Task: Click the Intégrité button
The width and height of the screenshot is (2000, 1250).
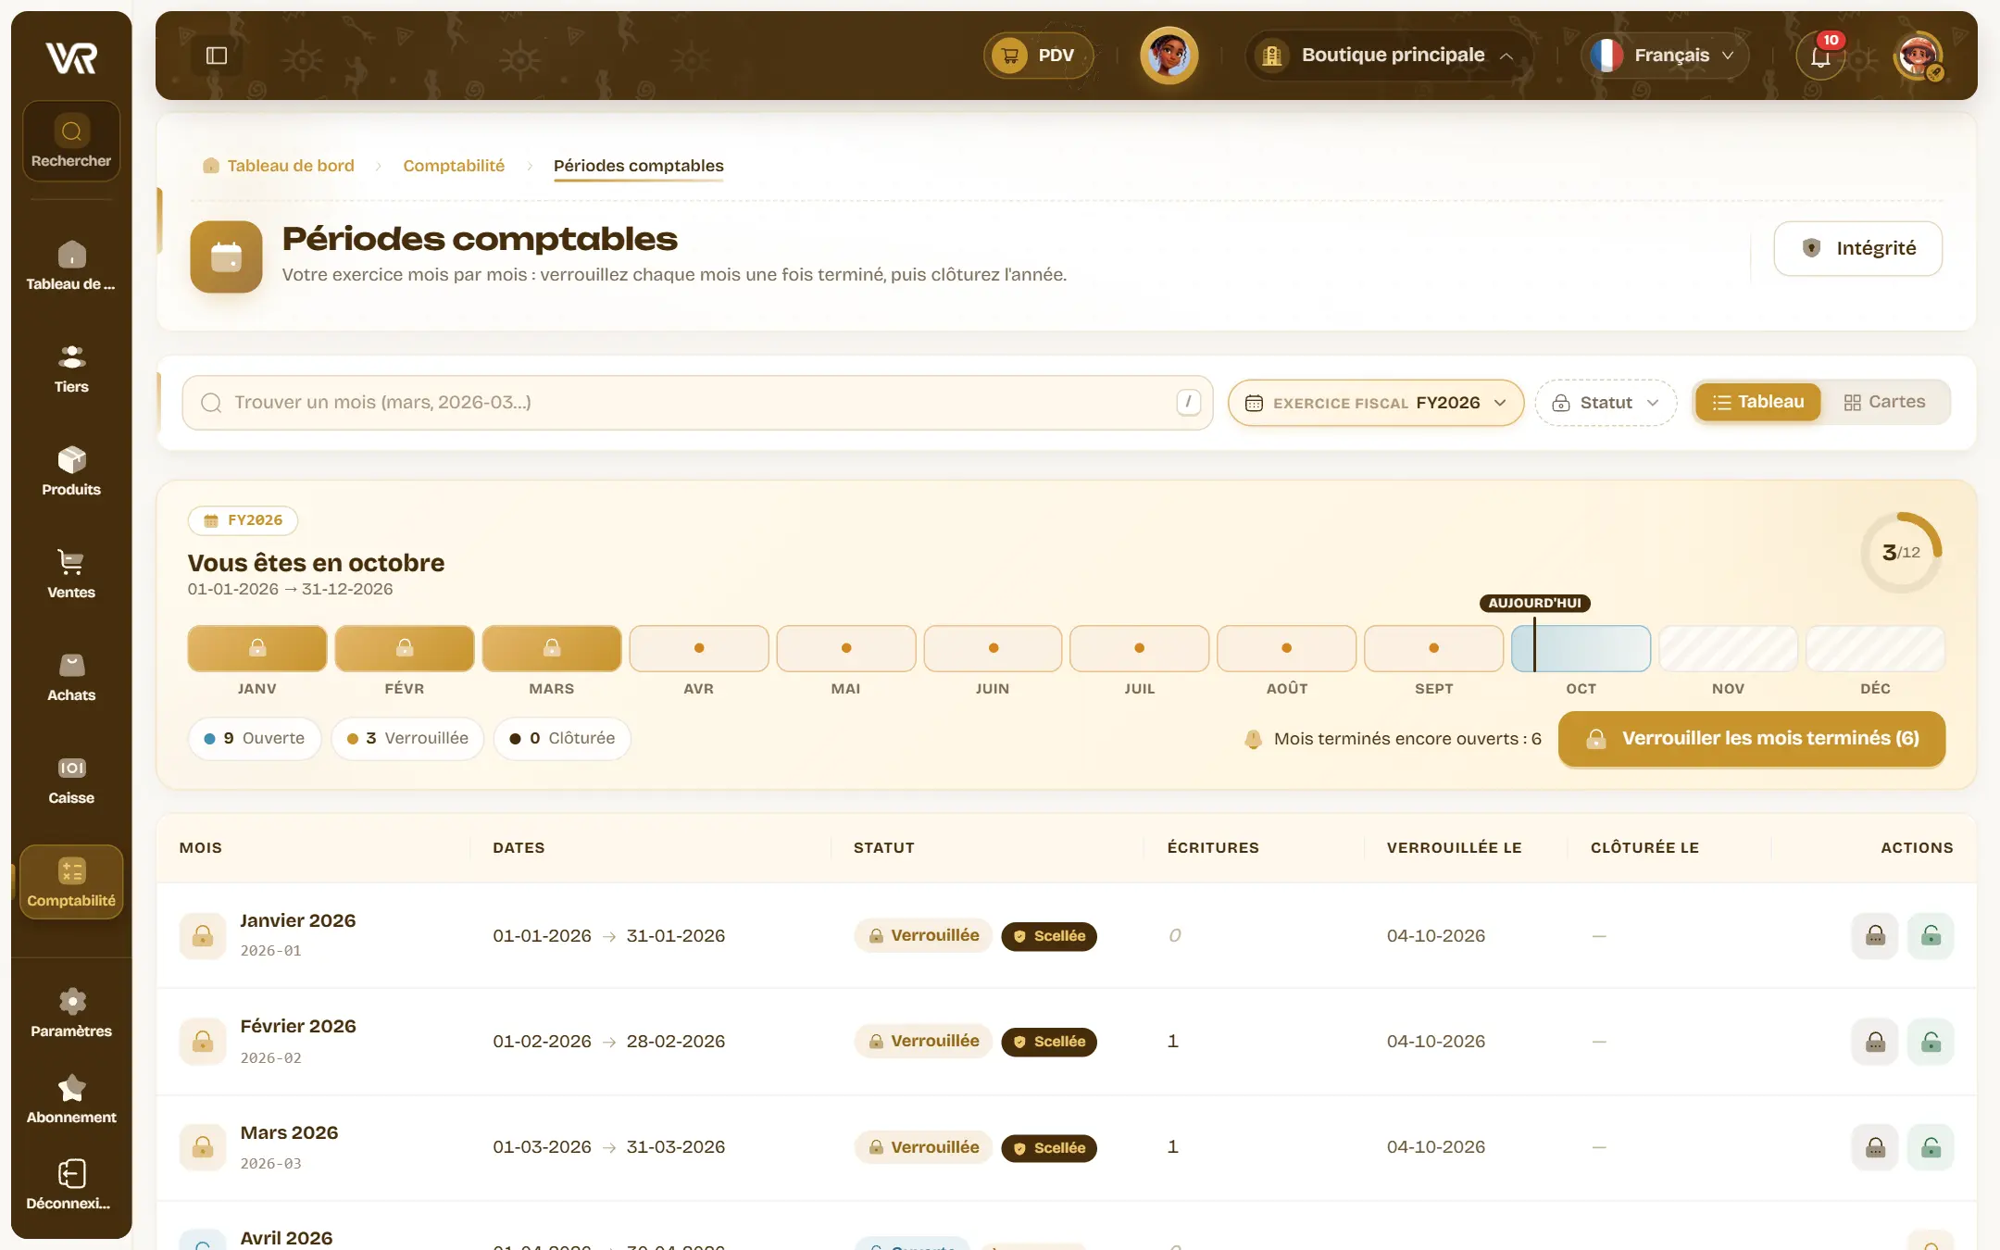Action: [x=1857, y=248]
